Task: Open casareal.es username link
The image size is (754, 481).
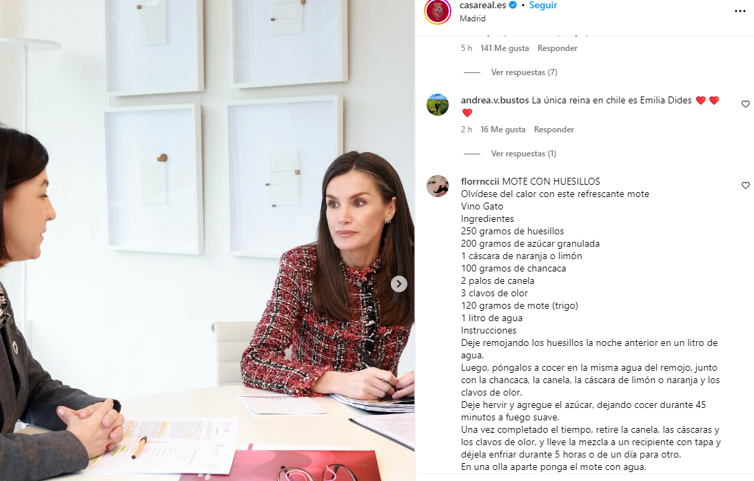Action: pos(482,6)
